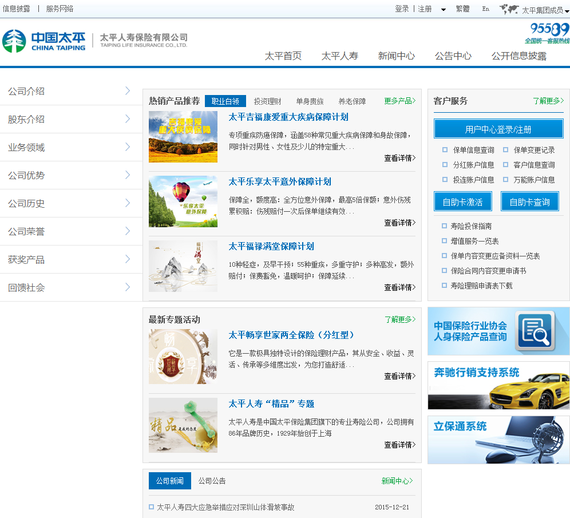Click 登录 in the top bar
This screenshot has height=518, width=570.
point(402,9)
